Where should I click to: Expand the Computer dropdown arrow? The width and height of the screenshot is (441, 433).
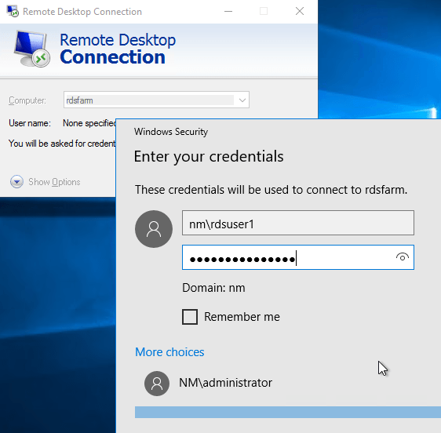point(242,100)
